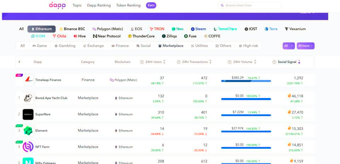
Task: Click the SuperRare volume bar
Action: click(246, 115)
